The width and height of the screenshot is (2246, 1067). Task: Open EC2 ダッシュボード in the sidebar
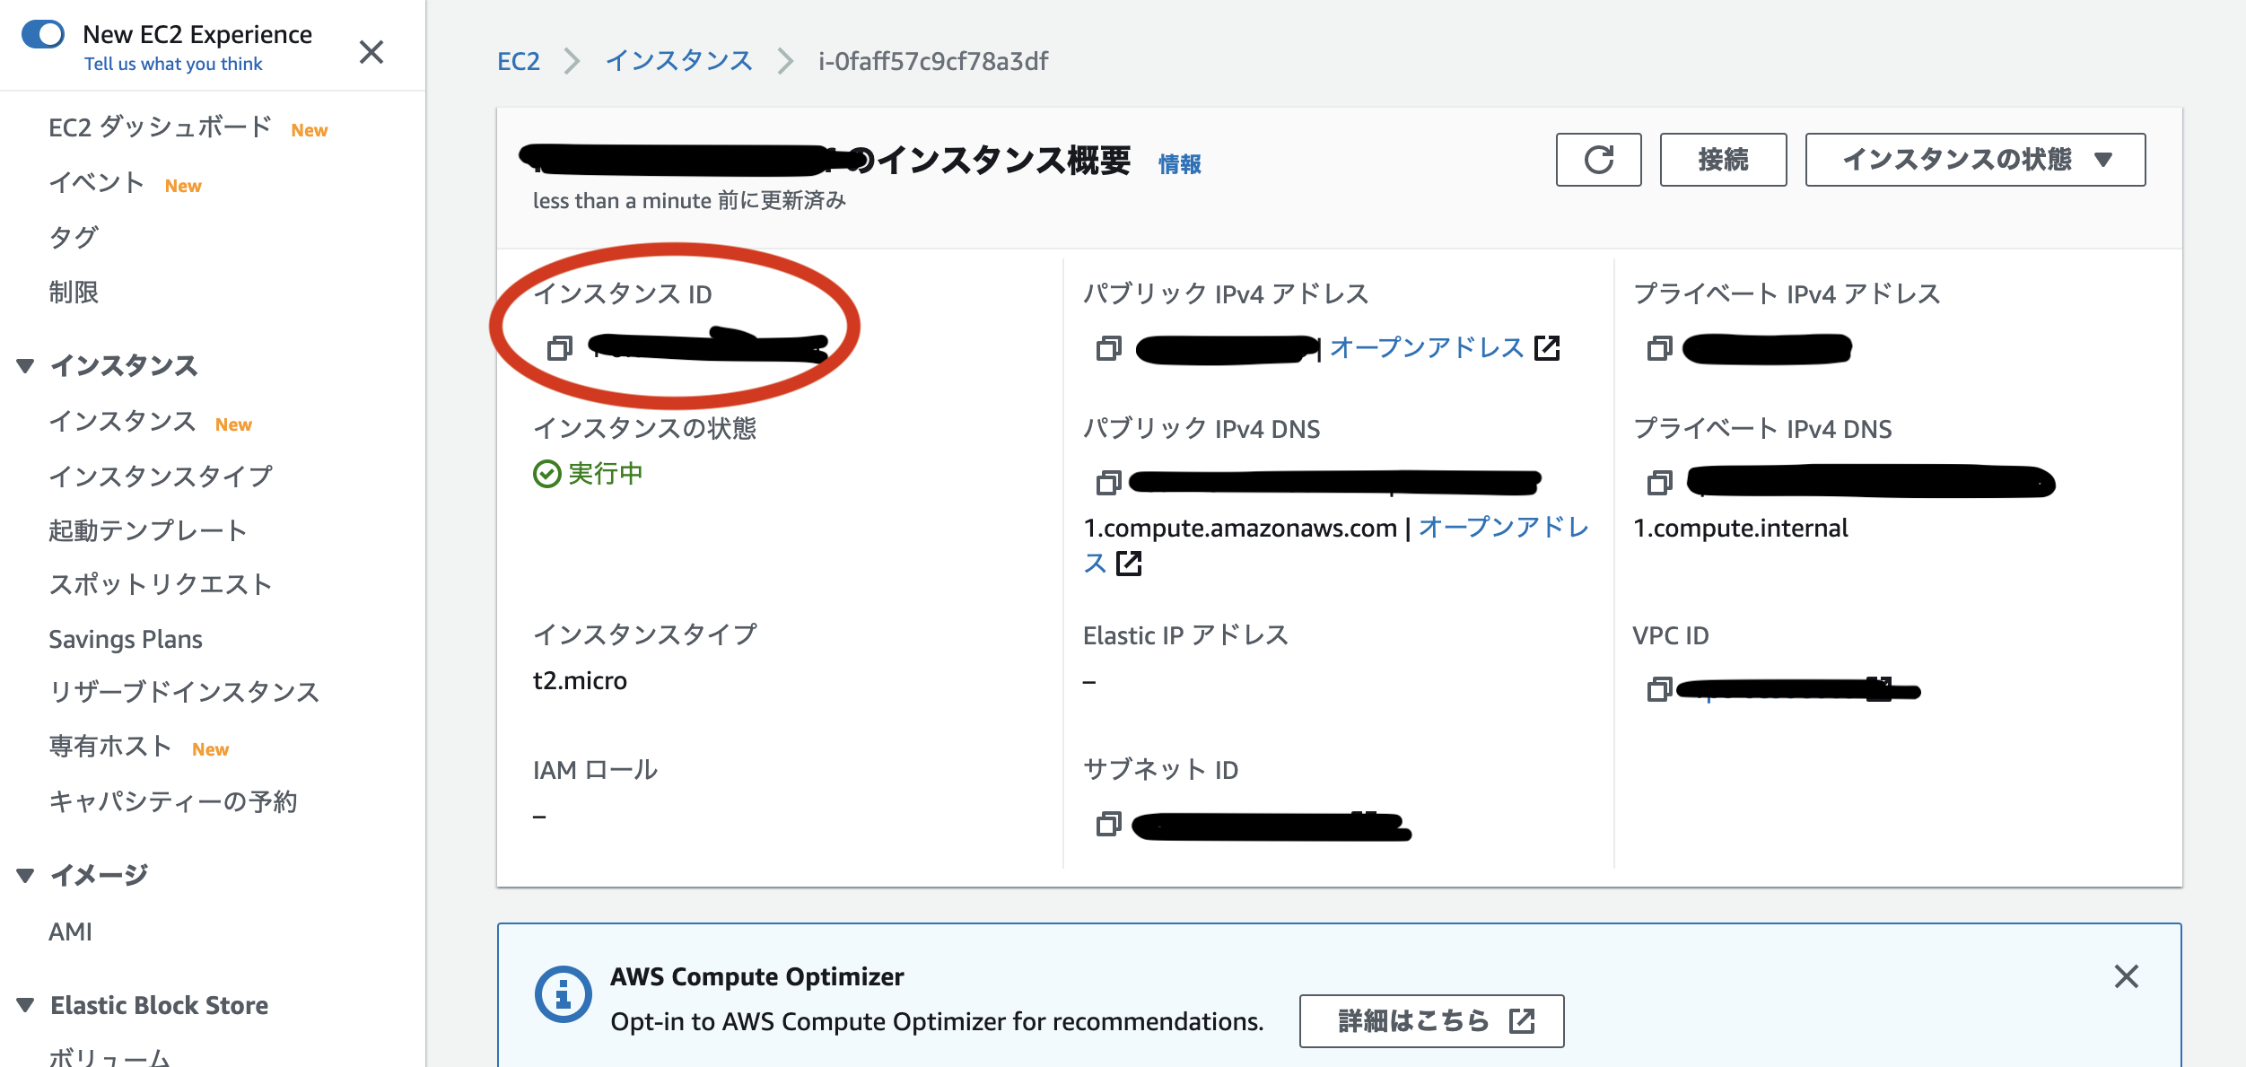pos(160,127)
